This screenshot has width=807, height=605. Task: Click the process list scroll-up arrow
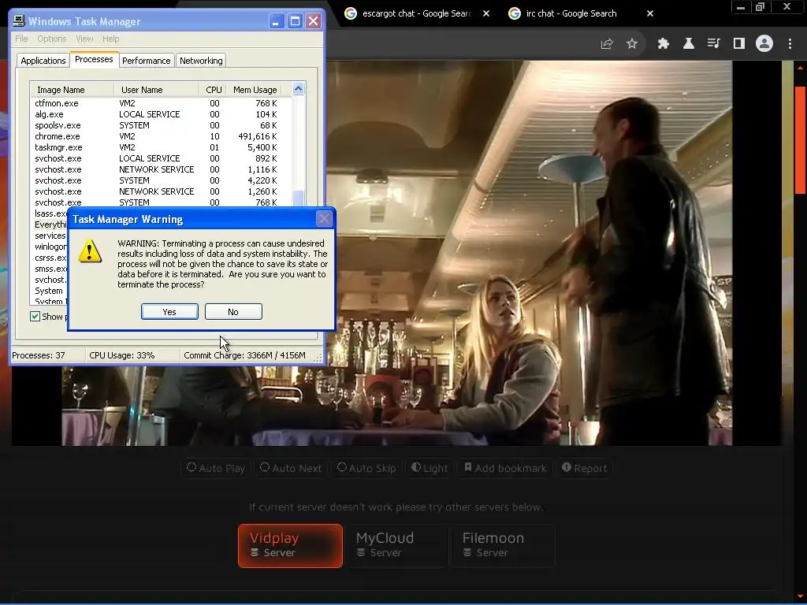(x=299, y=89)
